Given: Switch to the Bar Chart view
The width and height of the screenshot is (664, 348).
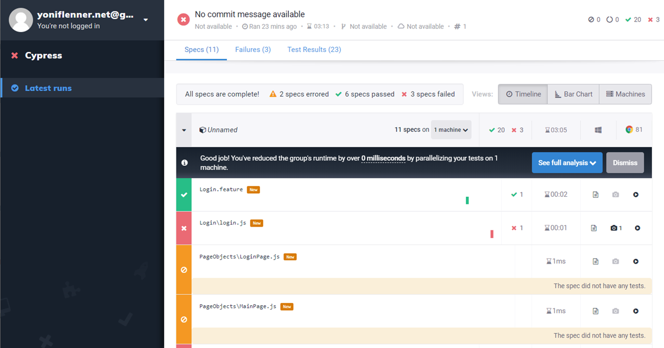Looking at the screenshot, I should tap(573, 94).
